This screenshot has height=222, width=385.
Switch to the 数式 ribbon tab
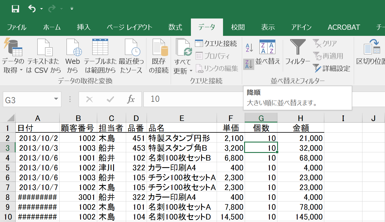pos(175,27)
